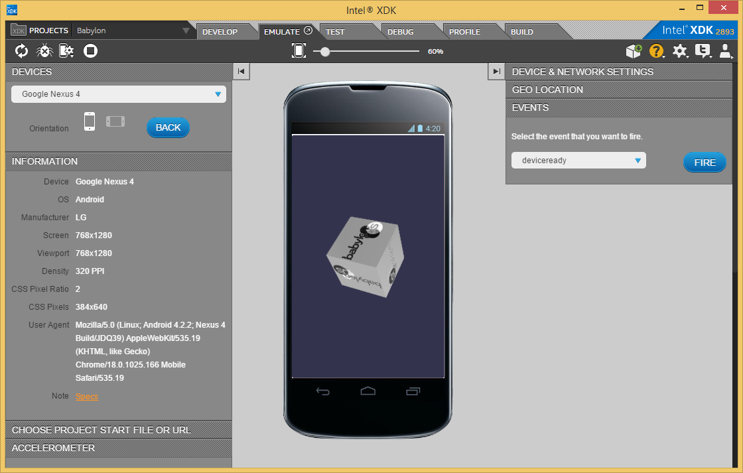Collapse the EVENTS section header
This screenshot has width=743, height=473.
[x=618, y=107]
